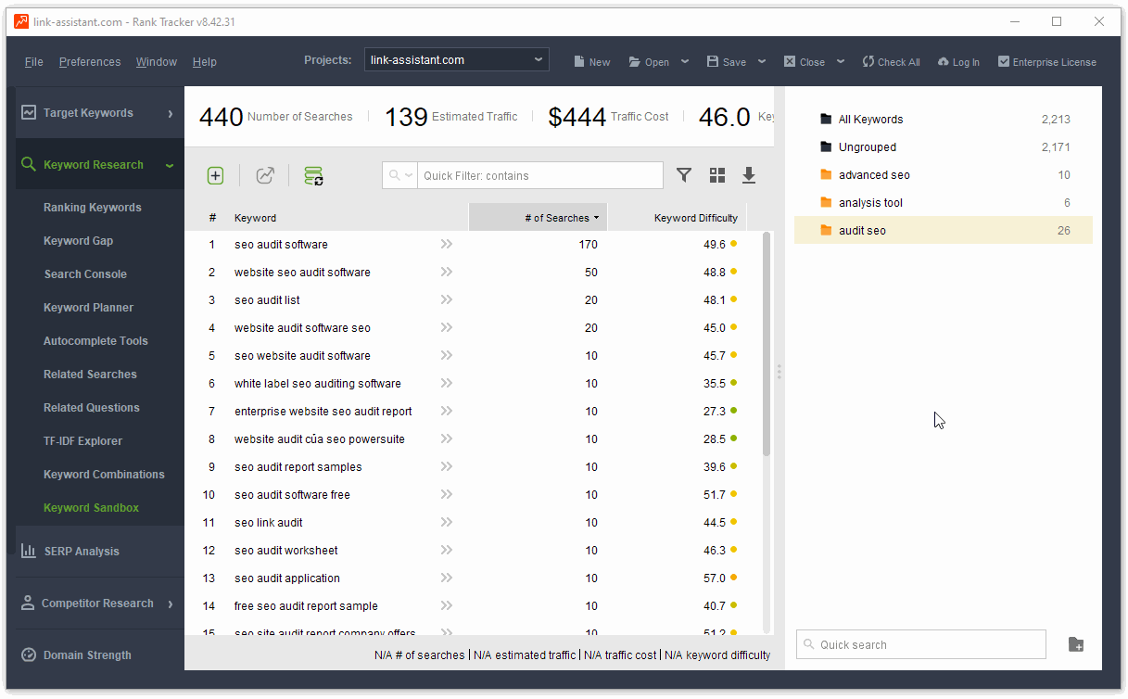Image resolution: width=1128 pixels, height=699 pixels.
Task: Click the analysis tool folder icon
Action: [826, 202]
